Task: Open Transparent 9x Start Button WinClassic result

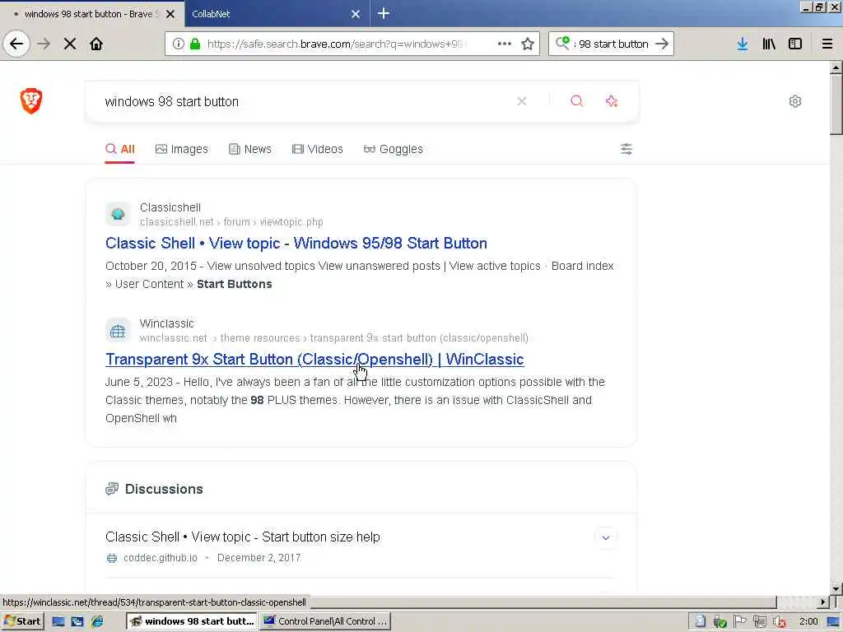Action: [314, 359]
